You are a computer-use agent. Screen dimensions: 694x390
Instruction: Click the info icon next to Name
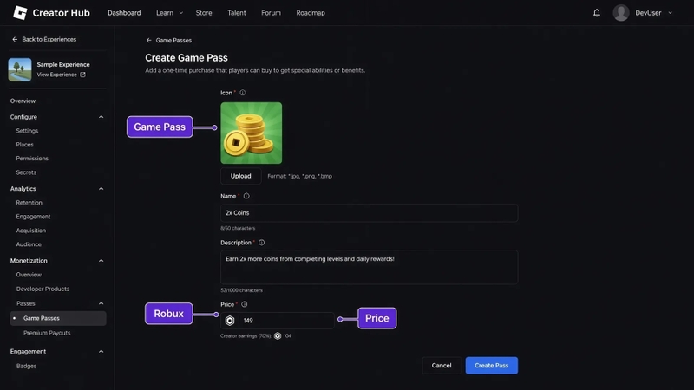pyautogui.click(x=246, y=196)
